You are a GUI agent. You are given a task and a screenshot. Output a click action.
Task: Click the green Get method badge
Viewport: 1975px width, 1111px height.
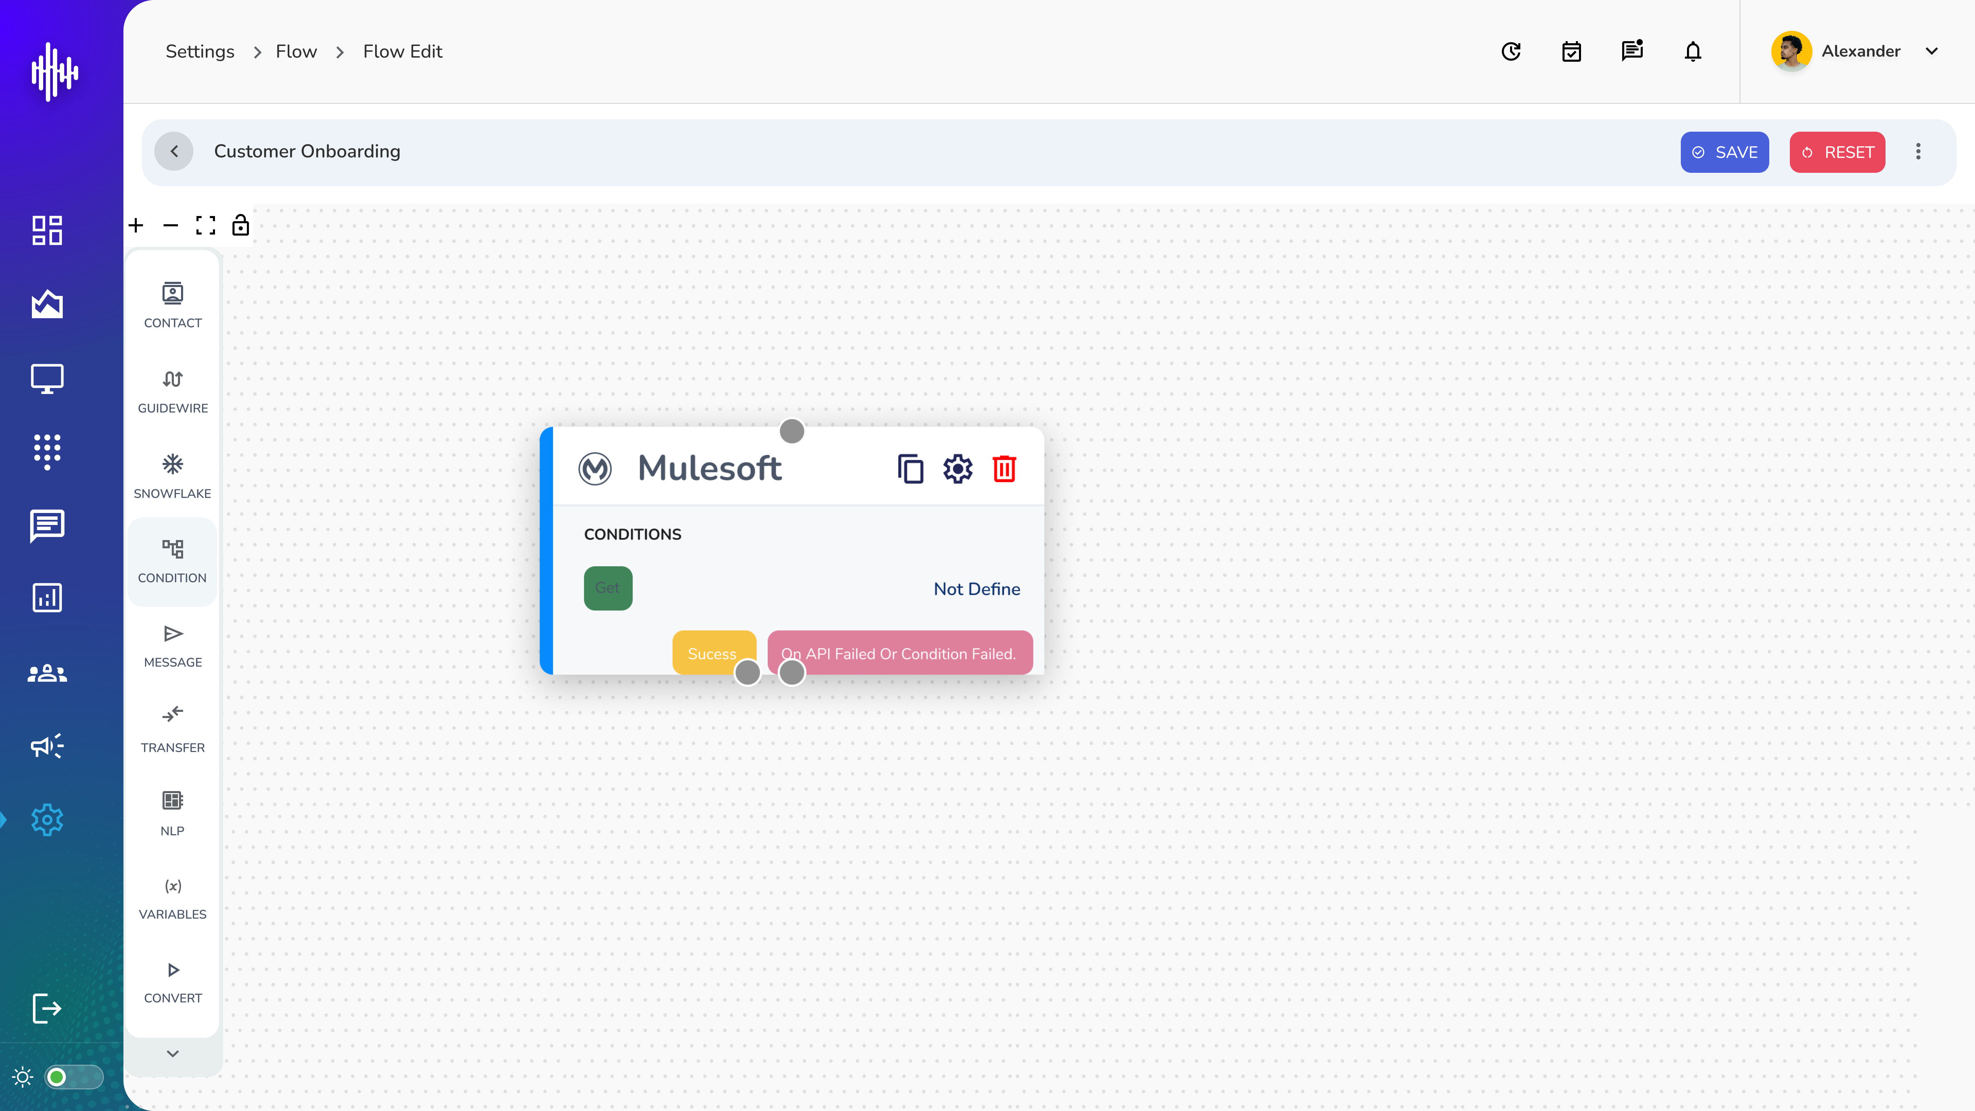(x=608, y=588)
